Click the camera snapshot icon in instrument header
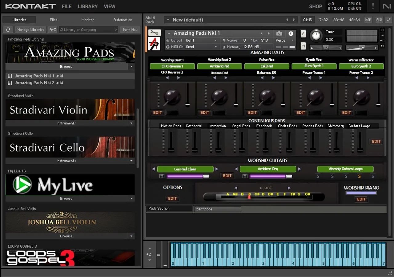Screen dimensions: 394x277 pos(279,33)
